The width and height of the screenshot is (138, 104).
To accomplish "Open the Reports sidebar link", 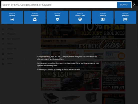I will click(x=10, y=54).
